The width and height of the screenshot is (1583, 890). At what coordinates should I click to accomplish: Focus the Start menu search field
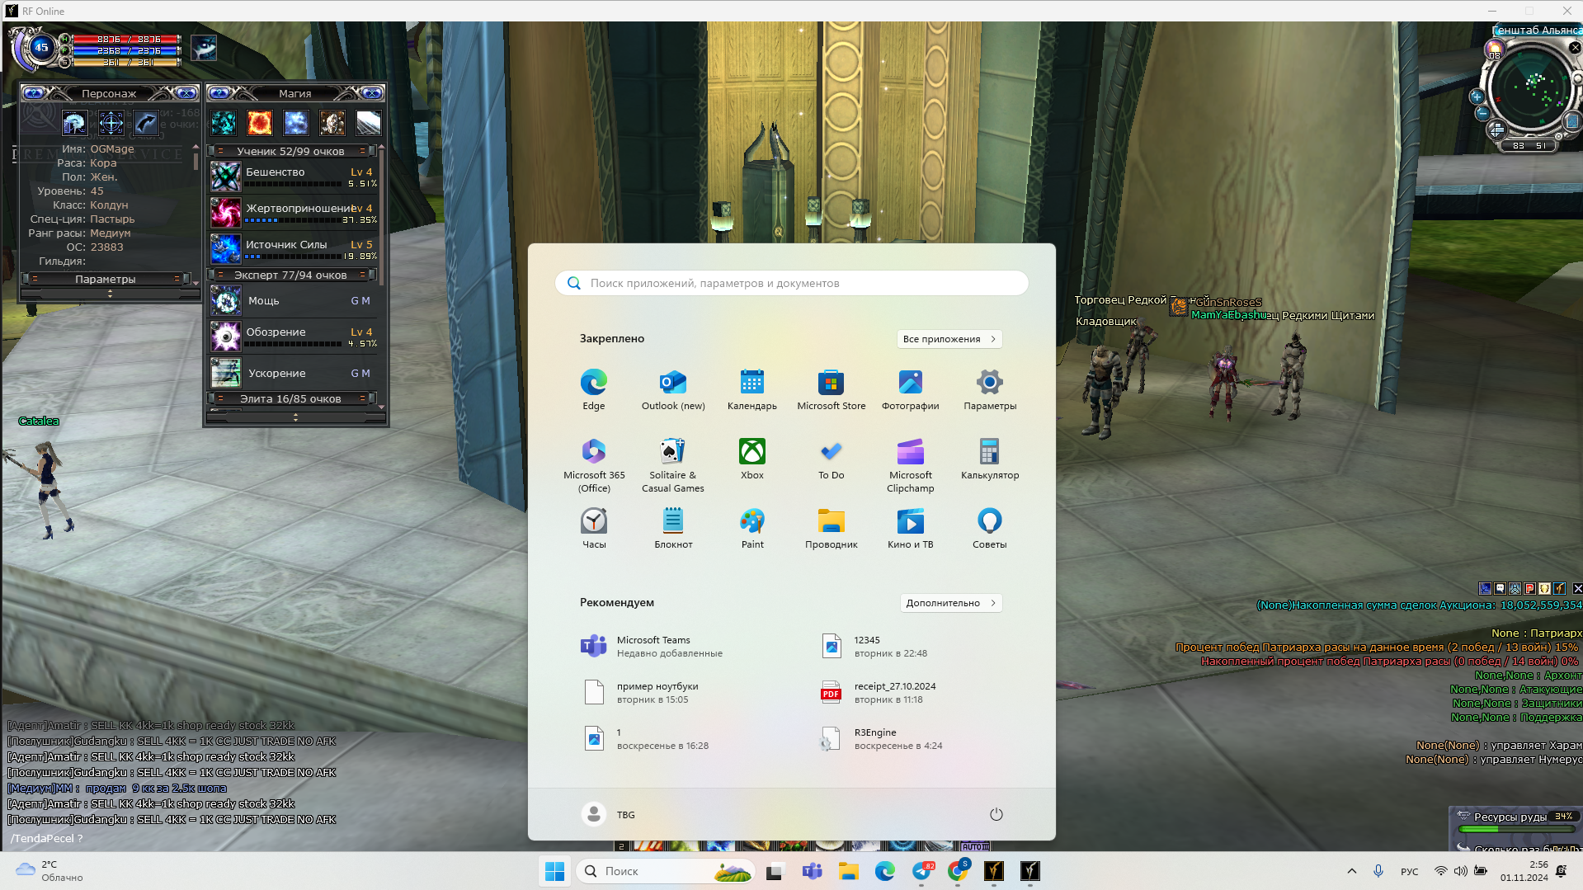pos(792,283)
